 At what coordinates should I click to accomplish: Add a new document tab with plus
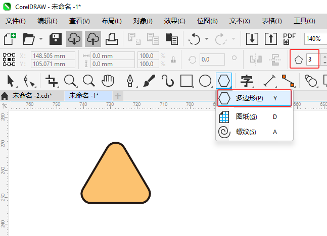coord(118,96)
